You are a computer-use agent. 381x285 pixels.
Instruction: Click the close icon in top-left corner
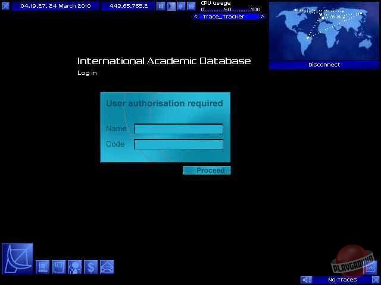[5, 6]
